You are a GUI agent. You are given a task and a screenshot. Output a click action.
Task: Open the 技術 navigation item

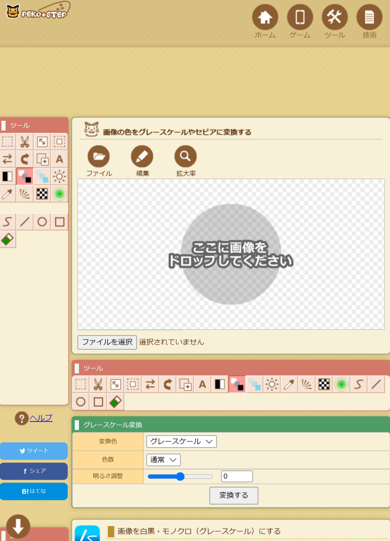369,22
